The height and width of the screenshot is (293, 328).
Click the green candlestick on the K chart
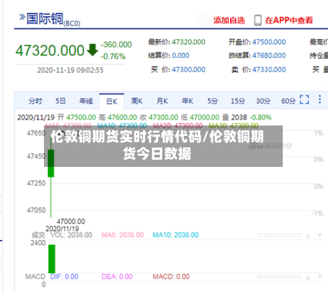click(51, 164)
